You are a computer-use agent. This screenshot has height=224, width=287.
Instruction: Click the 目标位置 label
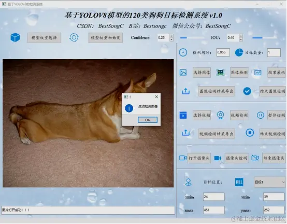pyautogui.click(x=213, y=182)
